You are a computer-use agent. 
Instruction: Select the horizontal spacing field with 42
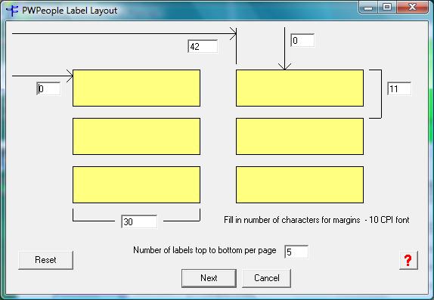tap(203, 46)
